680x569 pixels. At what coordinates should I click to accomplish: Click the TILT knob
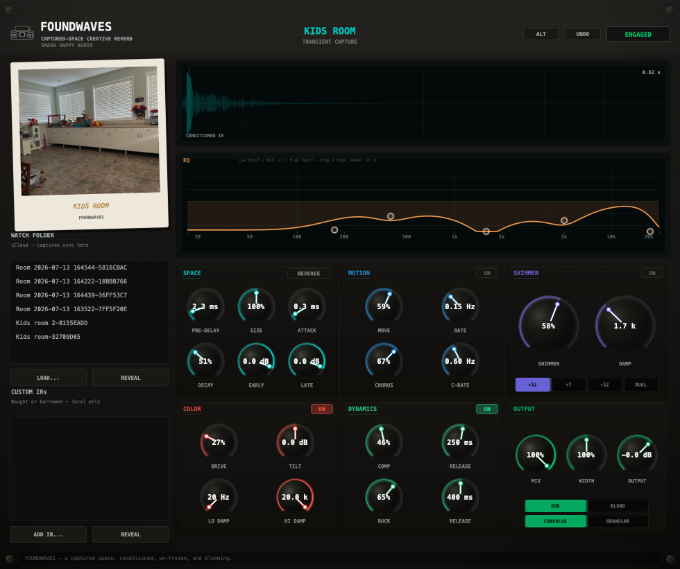(296, 442)
